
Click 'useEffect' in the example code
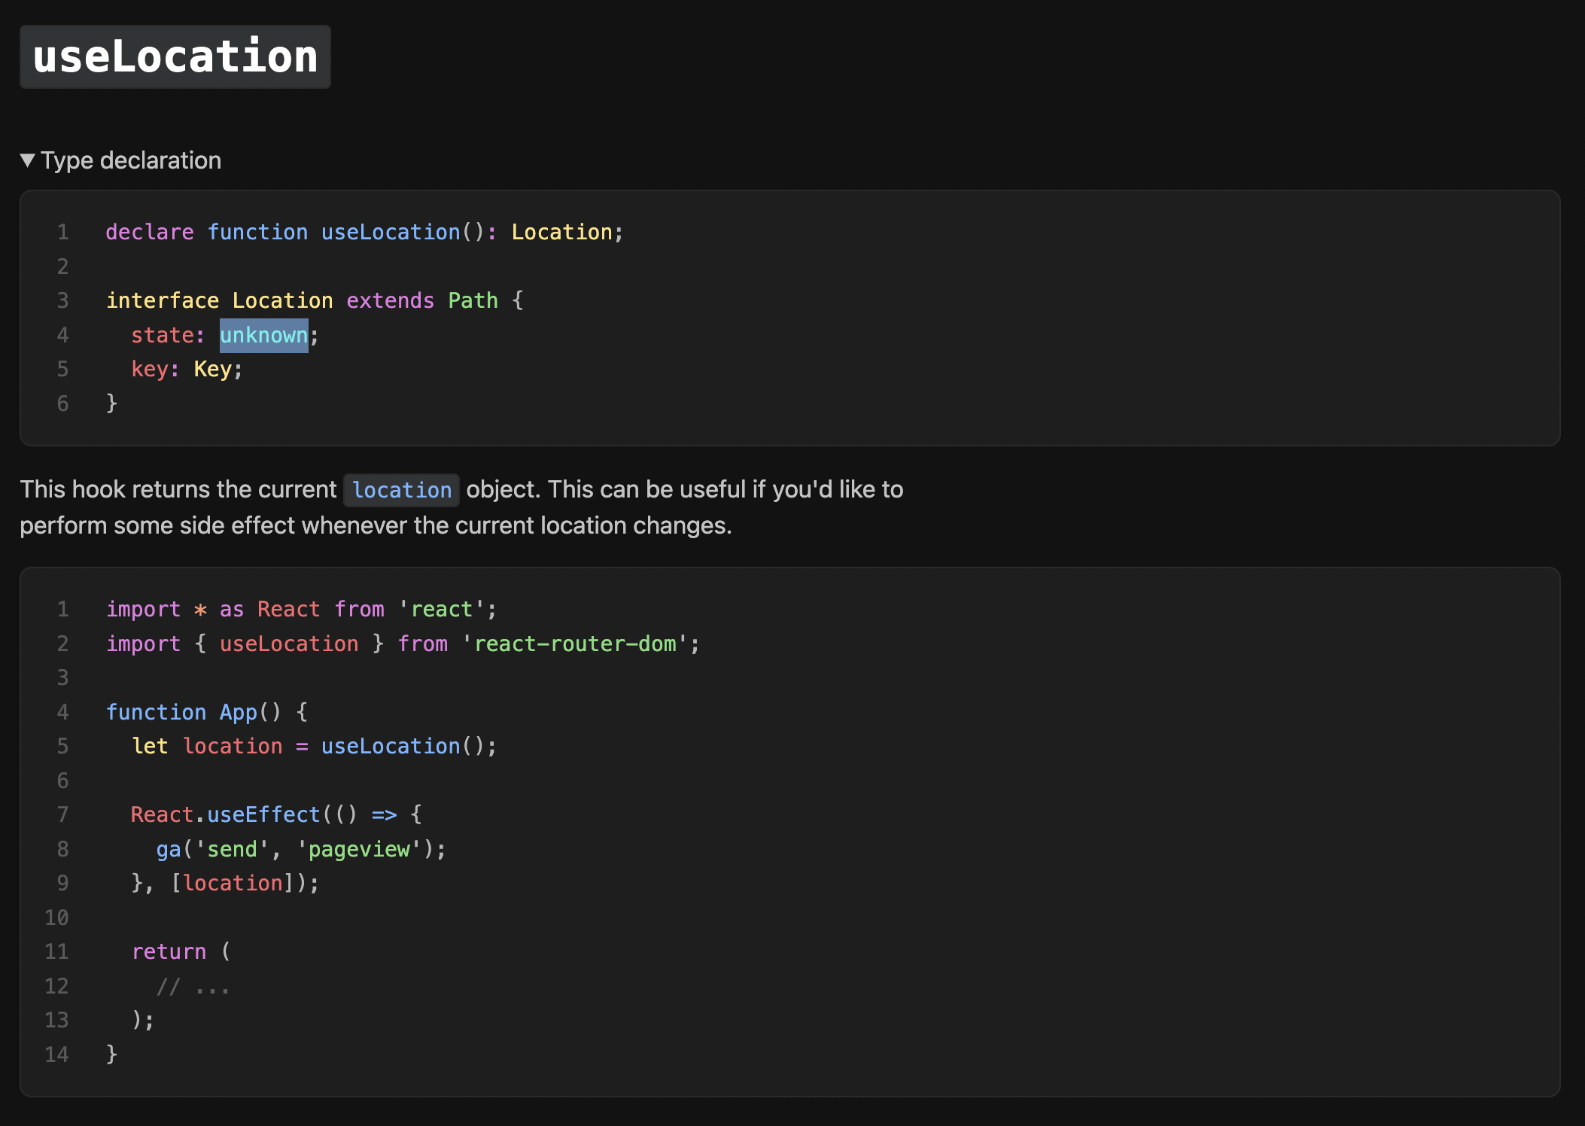pyautogui.click(x=263, y=814)
